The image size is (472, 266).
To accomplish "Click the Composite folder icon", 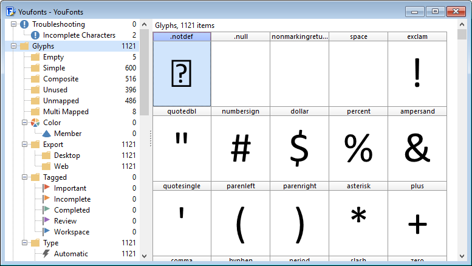I will point(35,79).
